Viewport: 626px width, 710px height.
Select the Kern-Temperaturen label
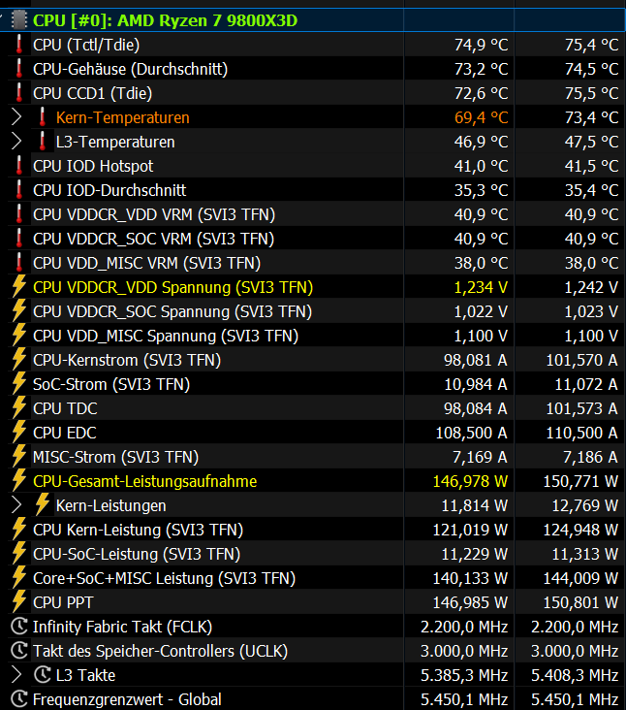pos(122,117)
